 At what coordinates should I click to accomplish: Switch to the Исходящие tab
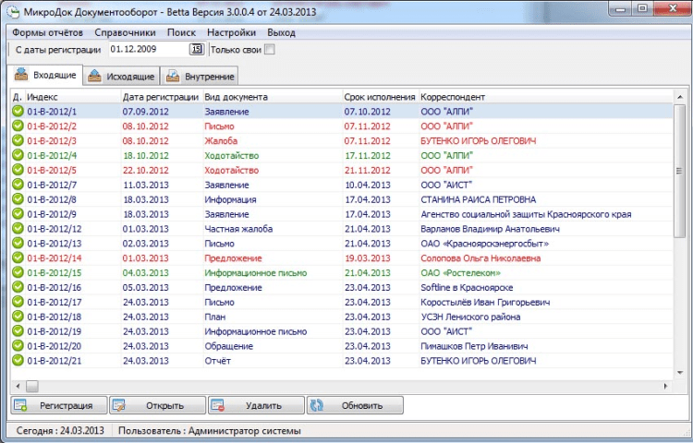coord(121,76)
